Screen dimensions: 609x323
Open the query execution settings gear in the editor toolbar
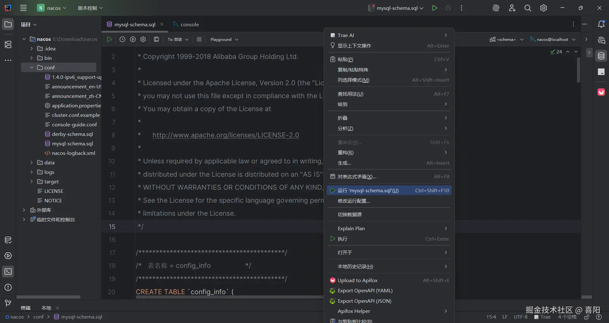tap(143, 39)
